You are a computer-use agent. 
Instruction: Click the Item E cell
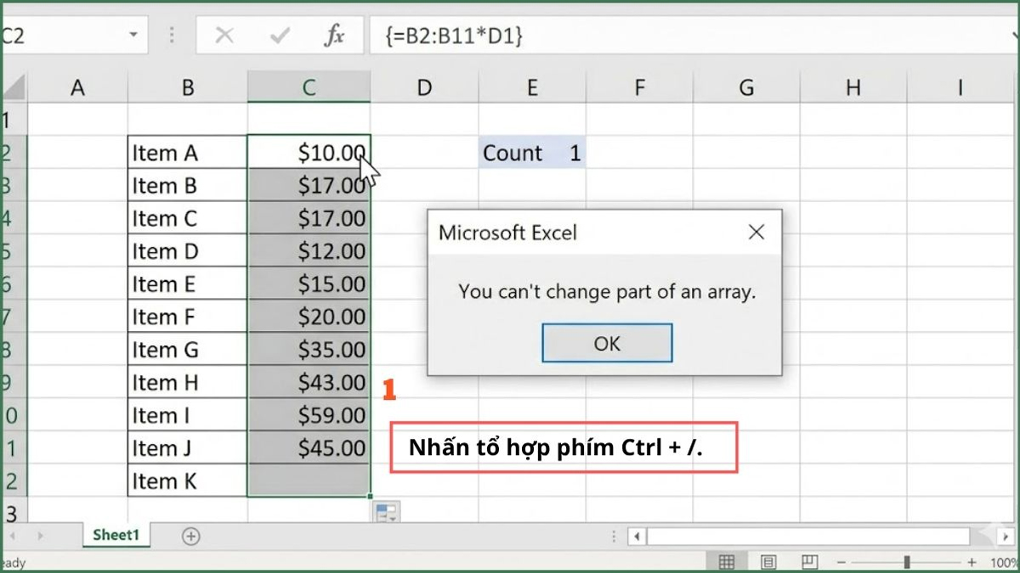click(x=188, y=284)
